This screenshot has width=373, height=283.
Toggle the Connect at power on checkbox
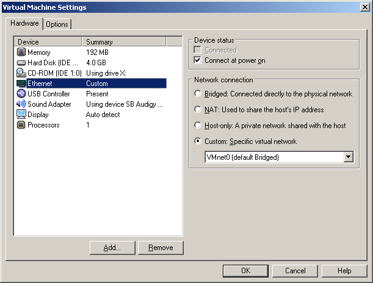197,60
